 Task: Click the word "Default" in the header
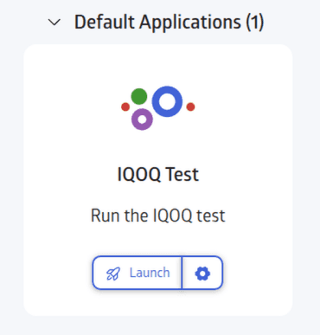tap(105, 23)
